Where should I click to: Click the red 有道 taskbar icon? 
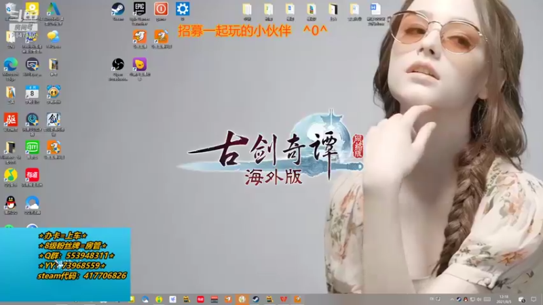[x=200, y=299]
